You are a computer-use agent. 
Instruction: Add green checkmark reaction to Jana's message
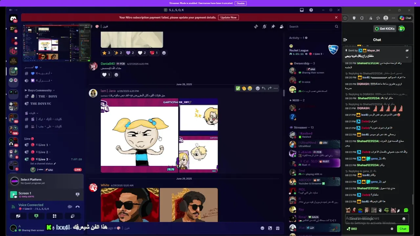pyautogui.click(x=238, y=88)
